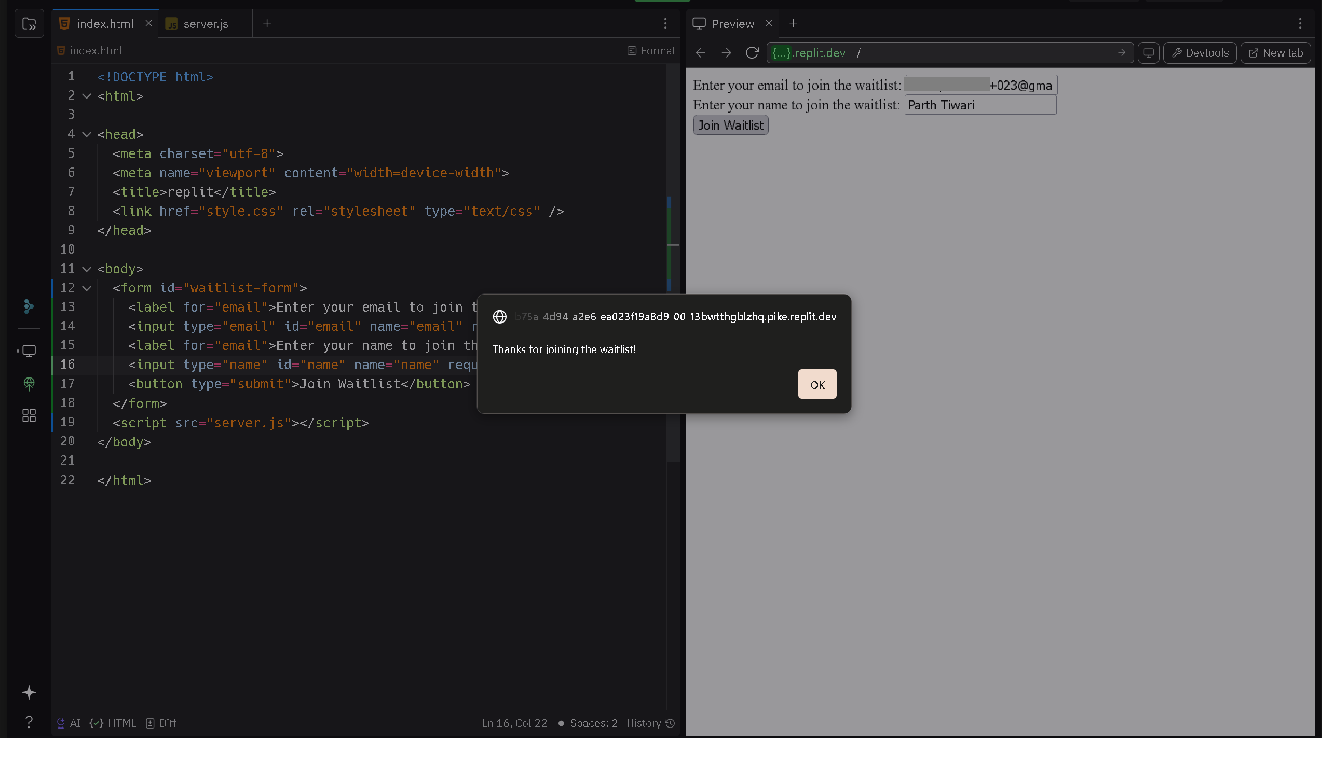The image size is (1322, 783).
Task: Open preview in New tab
Action: tap(1275, 53)
